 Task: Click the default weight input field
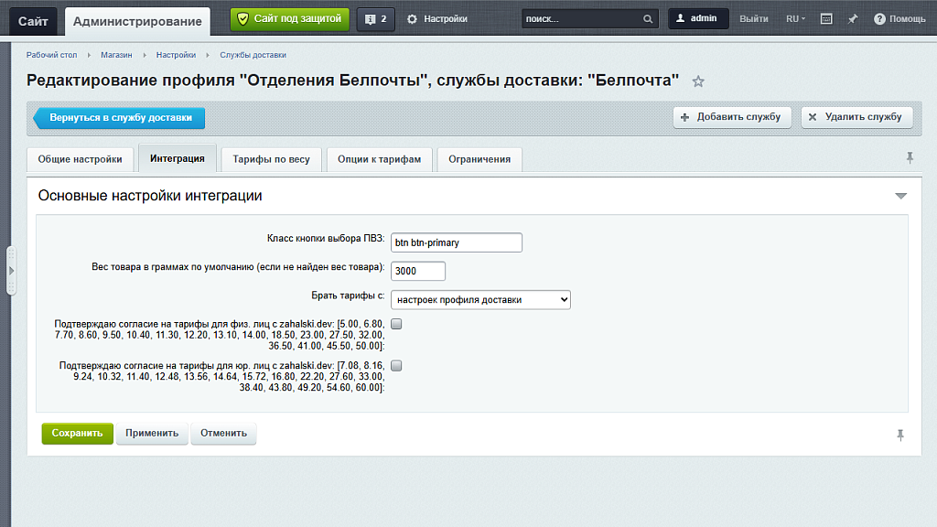[x=417, y=271]
